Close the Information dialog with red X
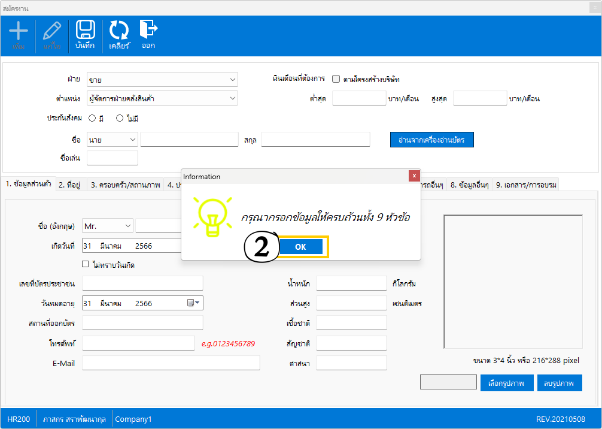The width and height of the screenshot is (602, 429). 414,176
